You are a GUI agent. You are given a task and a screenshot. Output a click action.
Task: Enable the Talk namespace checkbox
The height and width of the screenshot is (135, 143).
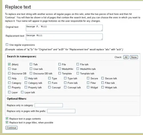pos(31,64)
